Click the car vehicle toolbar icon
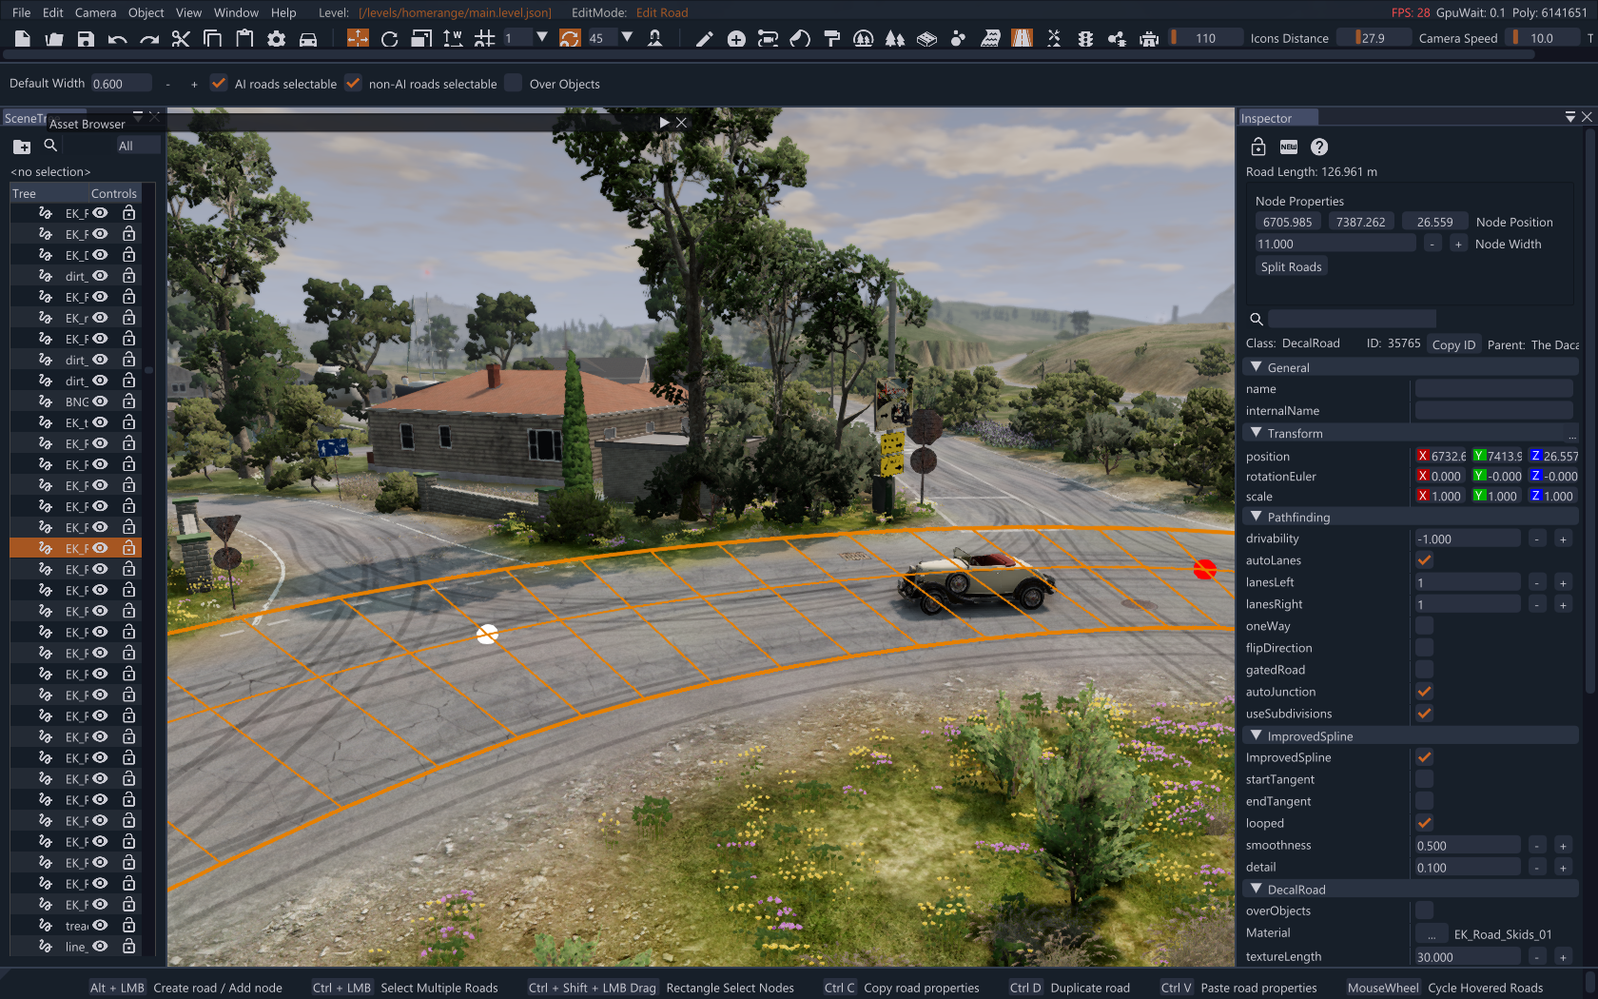The image size is (1598, 999). (x=308, y=39)
